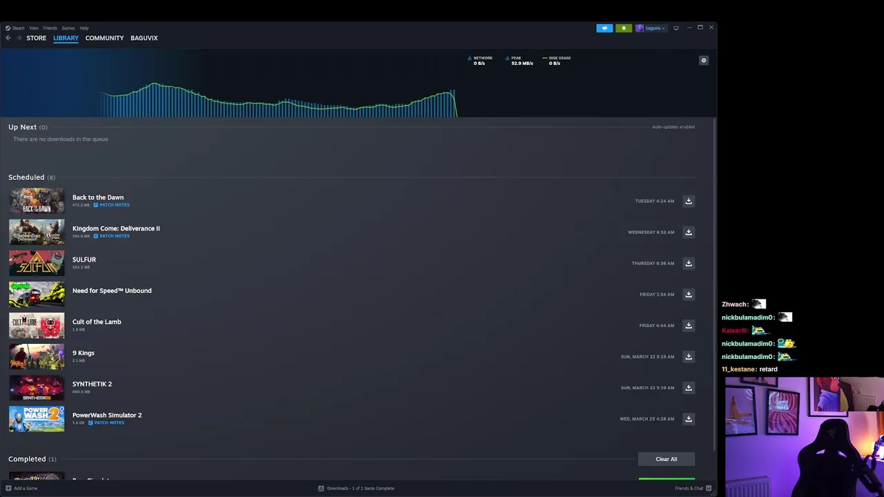Open the View menu
The width and height of the screenshot is (884, 497).
[x=33, y=28]
